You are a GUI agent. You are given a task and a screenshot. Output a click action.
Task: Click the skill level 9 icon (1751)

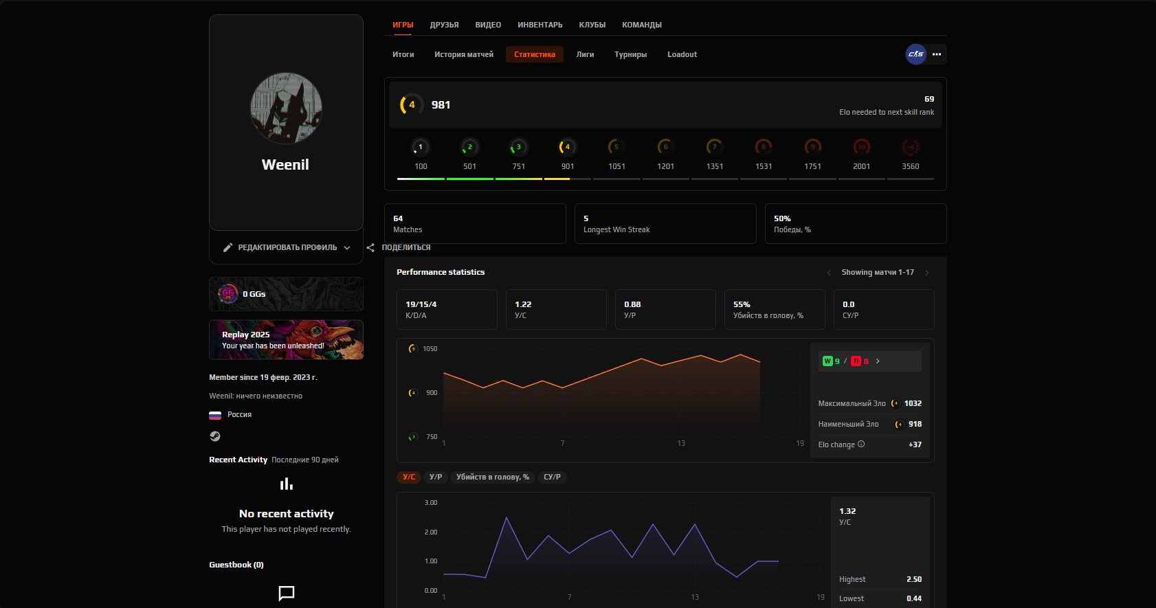coord(812,147)
